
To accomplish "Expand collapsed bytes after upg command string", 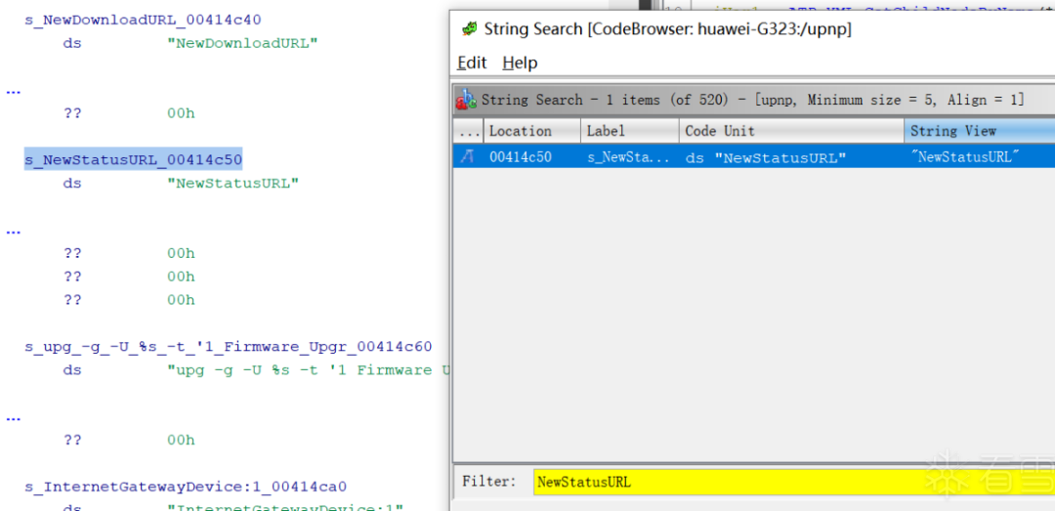I will (x=14, y=417).
